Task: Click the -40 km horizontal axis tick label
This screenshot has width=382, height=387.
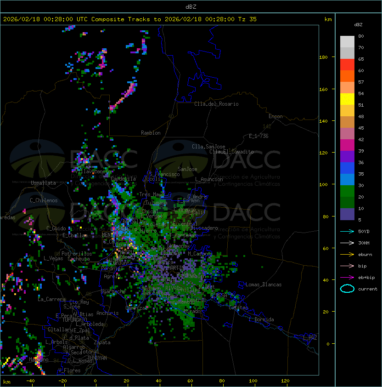Action: pyautogui.click(x=31, y=381)
